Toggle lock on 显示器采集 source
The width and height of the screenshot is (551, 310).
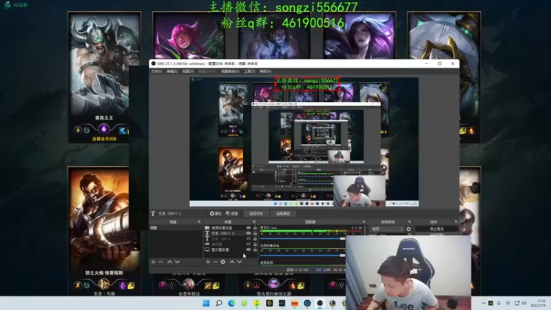pyautogui.click(x=255, y=249)
